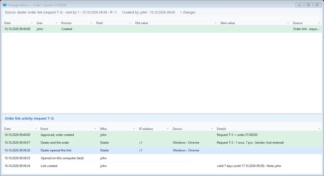
Task: Click Windows - Chrome in the 09:39:36 row
Action: (x=186, y=151)
